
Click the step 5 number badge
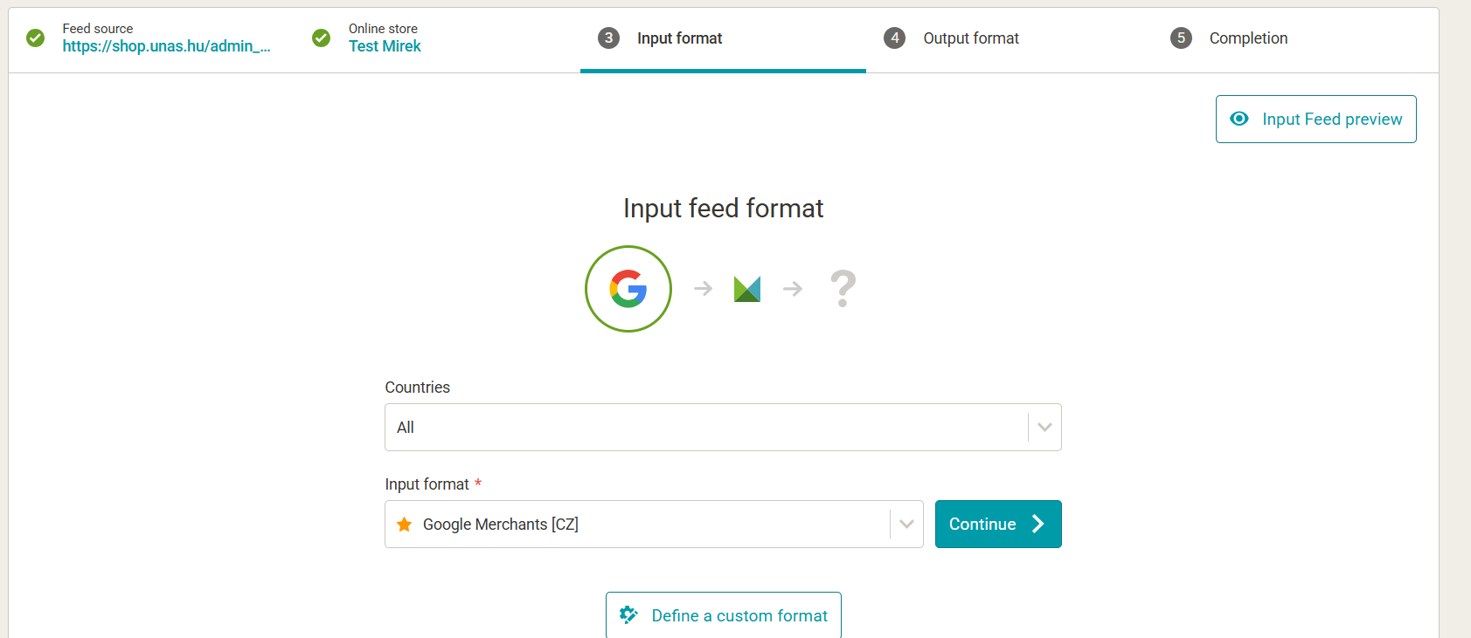(x=1181, y=38)
